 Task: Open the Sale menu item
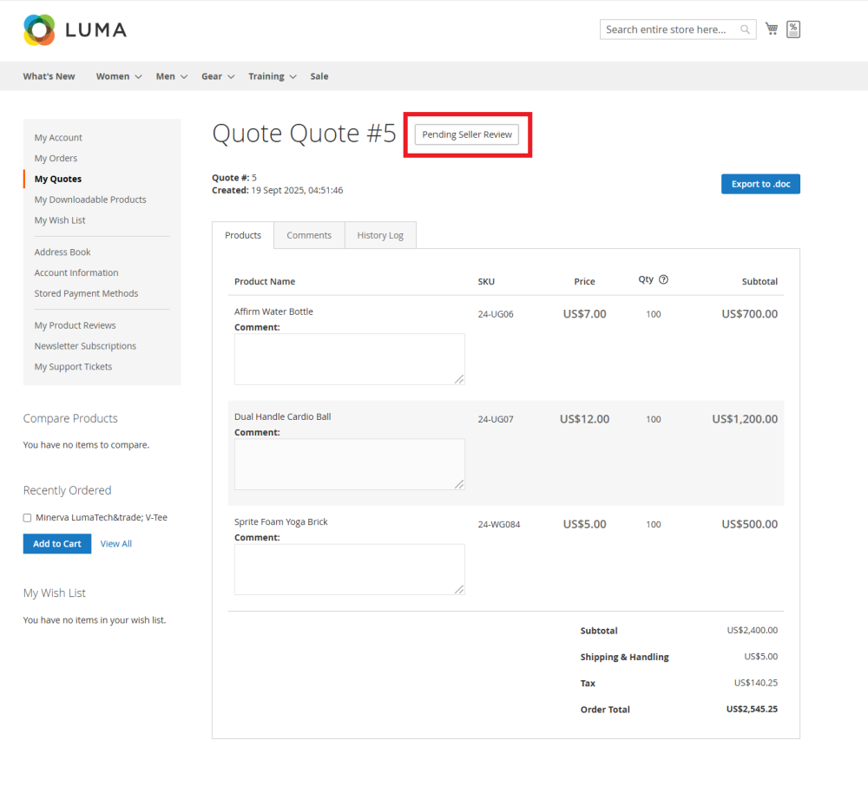click(319, 76)
